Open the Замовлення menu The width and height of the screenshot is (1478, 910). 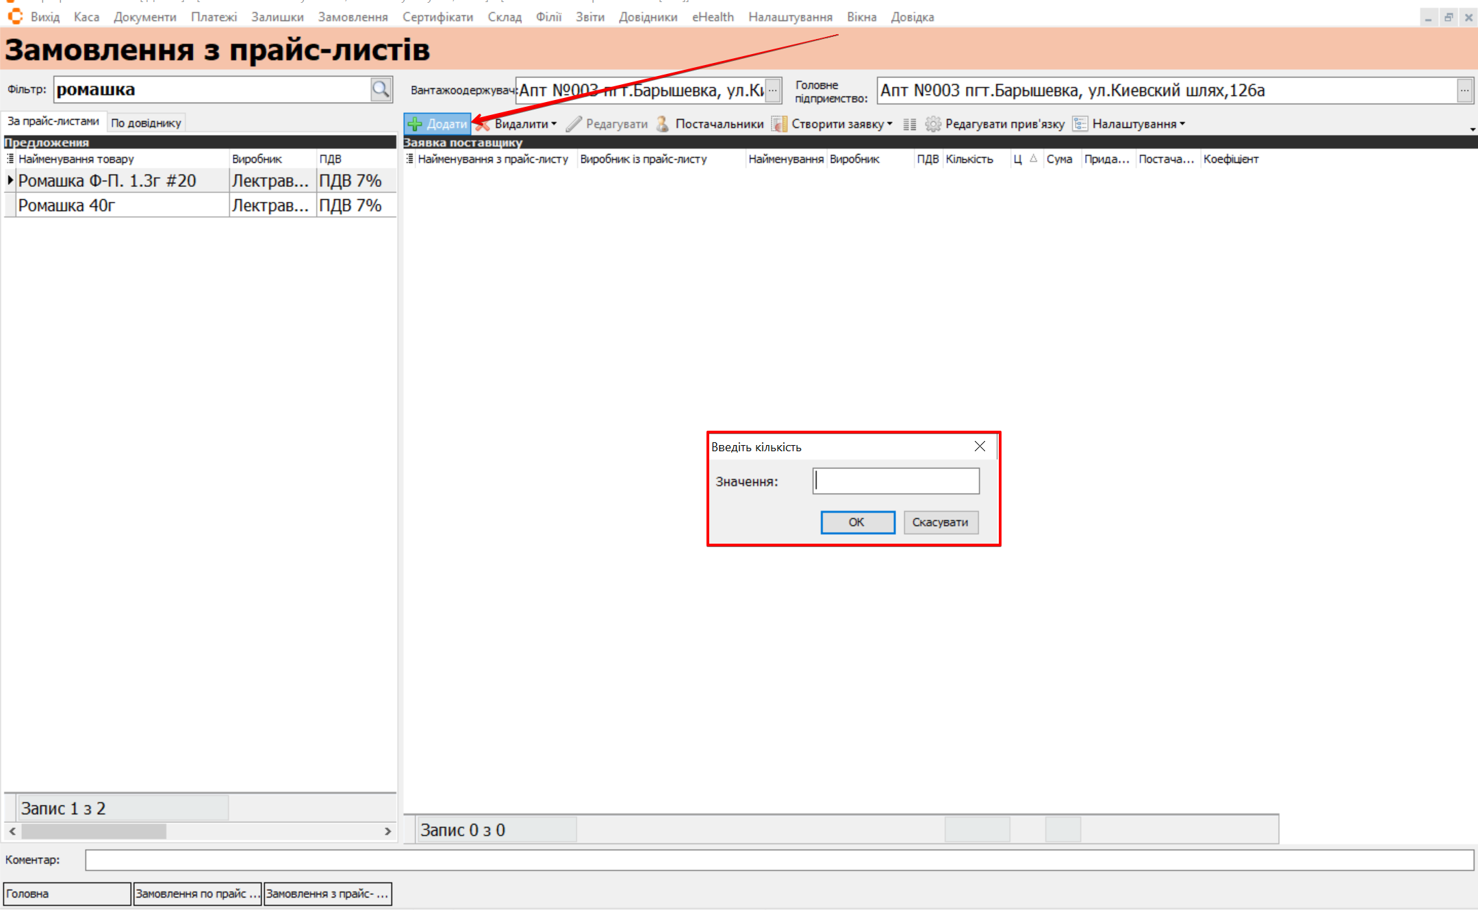[x=353, y=17]
